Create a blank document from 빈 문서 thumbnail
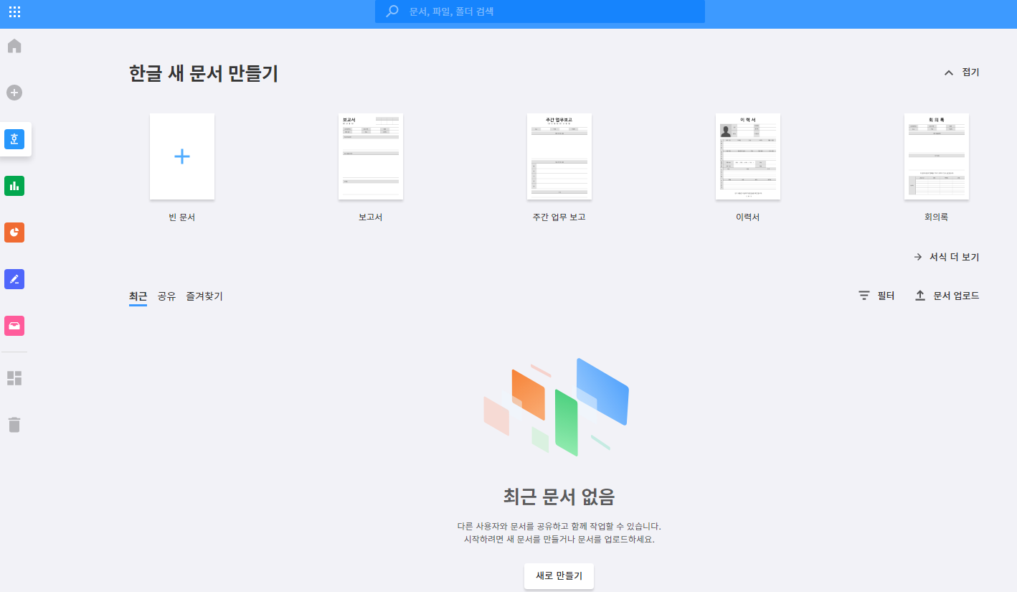1017x592 pixels. pyautogui.click(x=181, y=156)
